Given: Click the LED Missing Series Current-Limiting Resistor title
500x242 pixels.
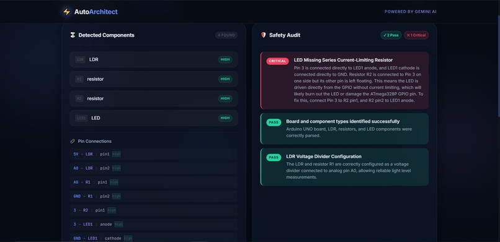Looking at the screenshot, I should [x=344, y=60].
